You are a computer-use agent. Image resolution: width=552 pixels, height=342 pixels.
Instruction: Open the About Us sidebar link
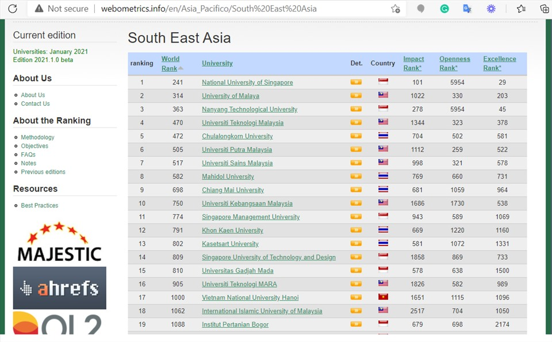33,95
